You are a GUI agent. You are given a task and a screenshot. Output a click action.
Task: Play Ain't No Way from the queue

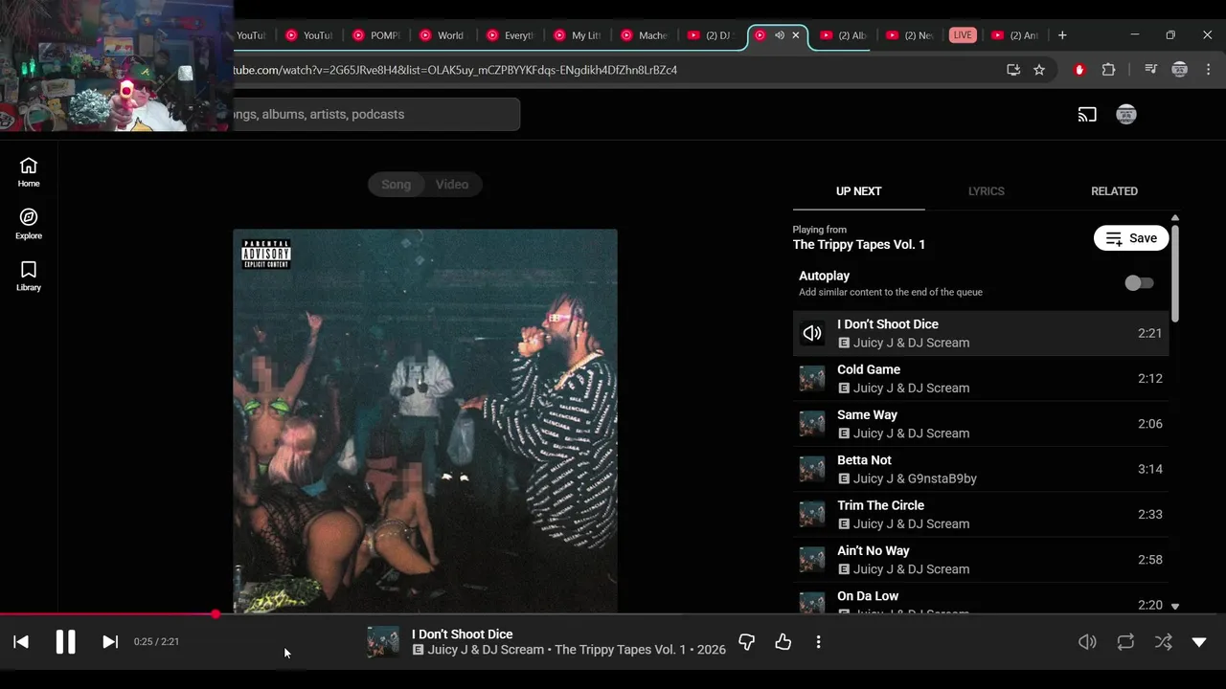point(981,560)
